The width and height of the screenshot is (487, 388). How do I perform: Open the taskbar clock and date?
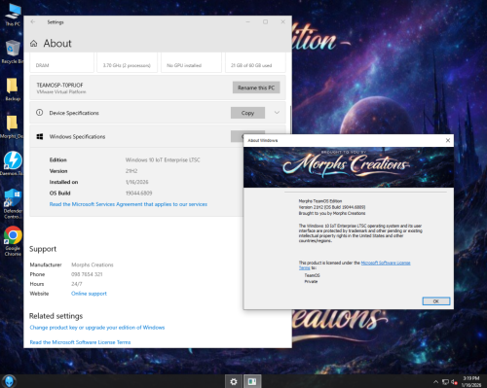(x=471, y=381)
